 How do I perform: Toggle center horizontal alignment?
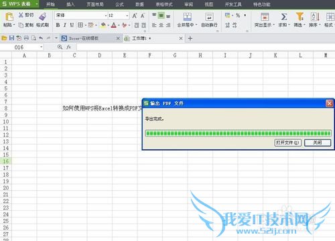tap(161, 25)
